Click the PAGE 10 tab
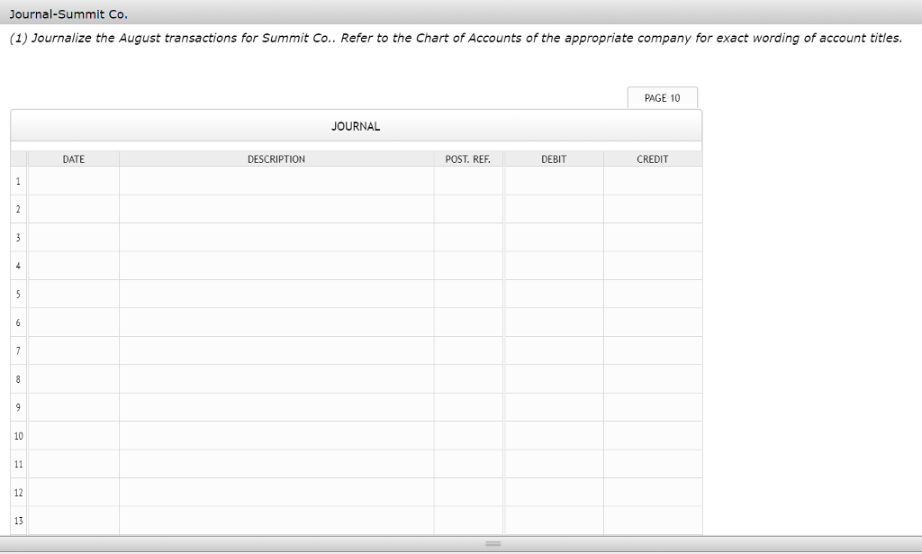The width and height of the screenshot is (922, 554). (662, 97)
